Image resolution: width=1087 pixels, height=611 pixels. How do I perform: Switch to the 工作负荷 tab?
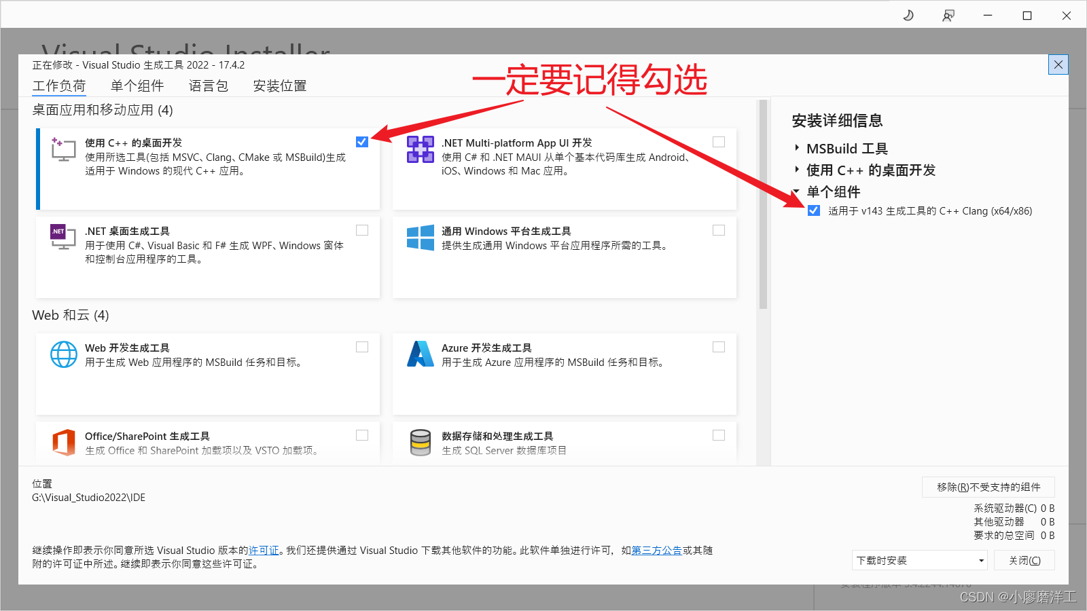(x=59, y=86)
